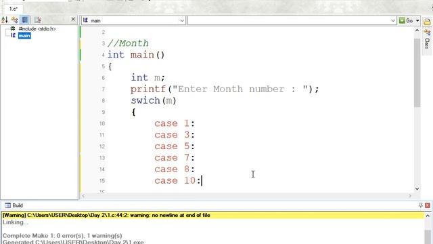Expand the empty second combo box arrow
Viewport: 433px width, 244px height.
pyautogui.click(x=393, y=20)
